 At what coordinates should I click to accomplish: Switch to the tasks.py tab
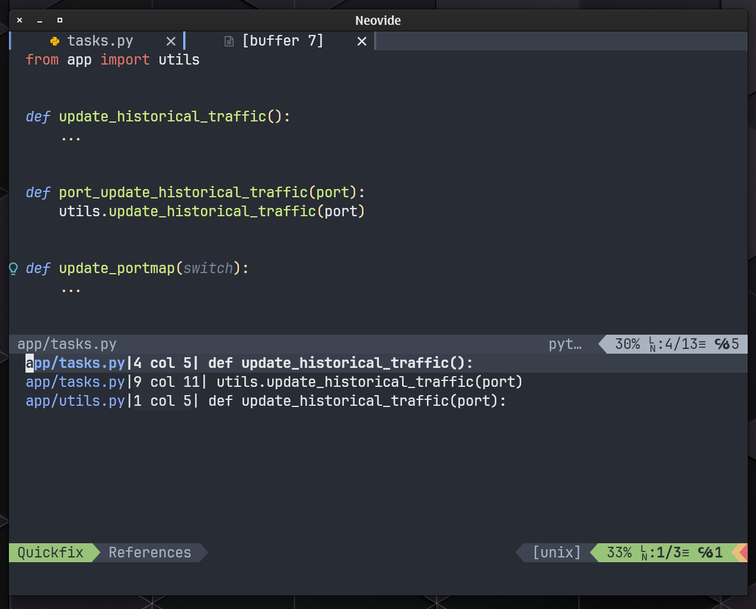click(100, 41)
